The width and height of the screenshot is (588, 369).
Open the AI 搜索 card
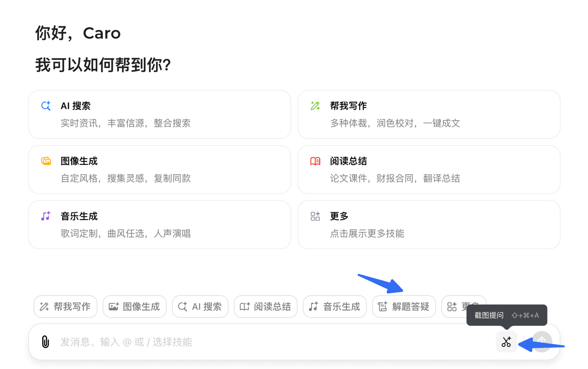(x=159, y=114)
